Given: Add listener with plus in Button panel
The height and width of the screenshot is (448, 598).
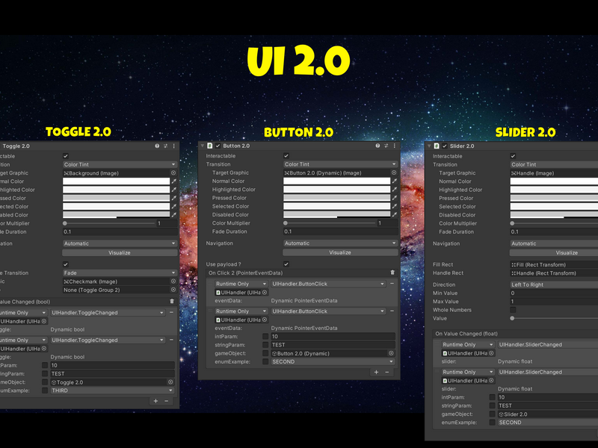Looking at the screenshot, I should pyautogui.click(x=377, y=372).
